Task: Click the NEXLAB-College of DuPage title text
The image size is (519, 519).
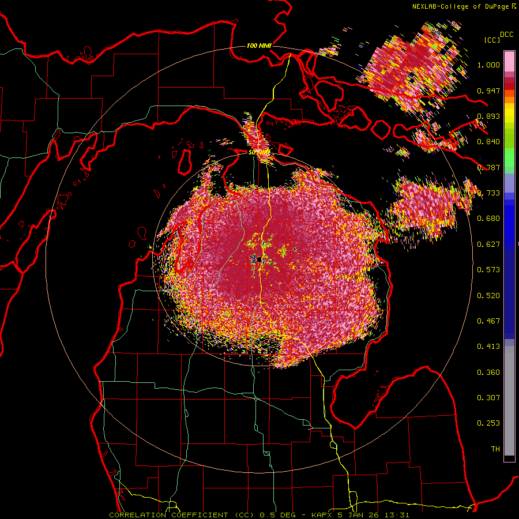Action: 460,6
